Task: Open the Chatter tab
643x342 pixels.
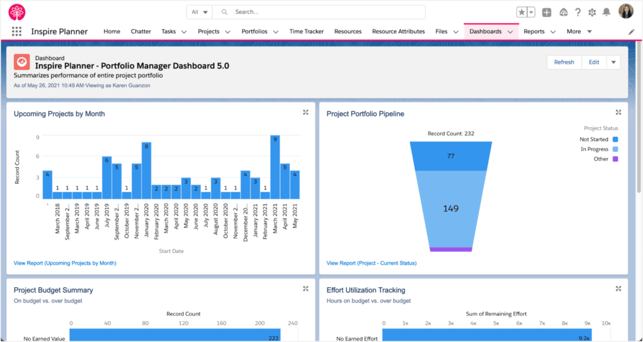Action: [141, 31]
